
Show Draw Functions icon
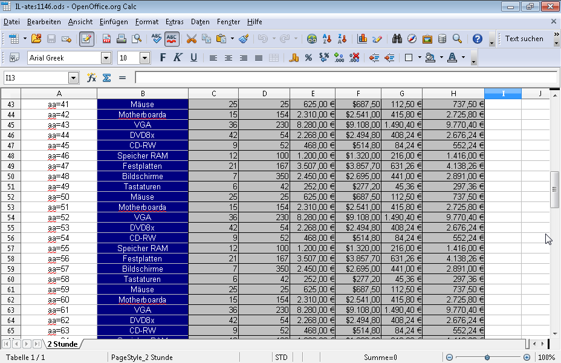377,39
